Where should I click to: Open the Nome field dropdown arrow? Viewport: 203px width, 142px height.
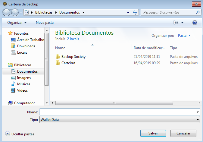pyautogui.click(x=198, y=112)
